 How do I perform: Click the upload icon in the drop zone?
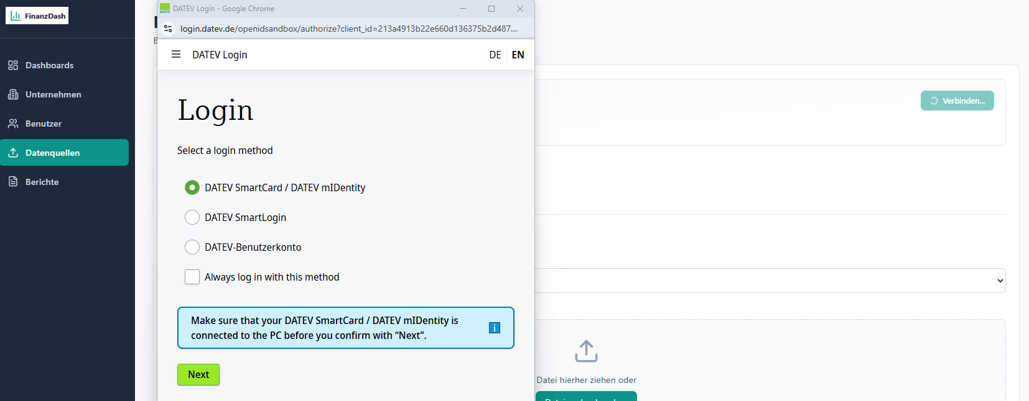(586, 351)
